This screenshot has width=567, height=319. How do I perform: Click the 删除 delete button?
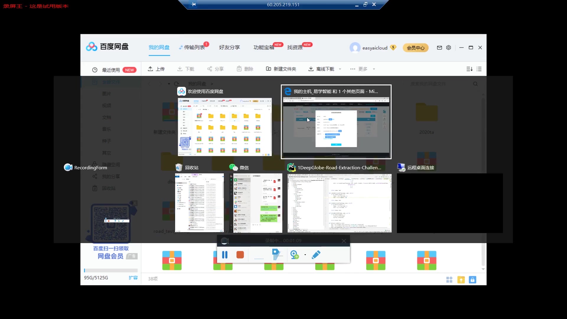point(245,69)
